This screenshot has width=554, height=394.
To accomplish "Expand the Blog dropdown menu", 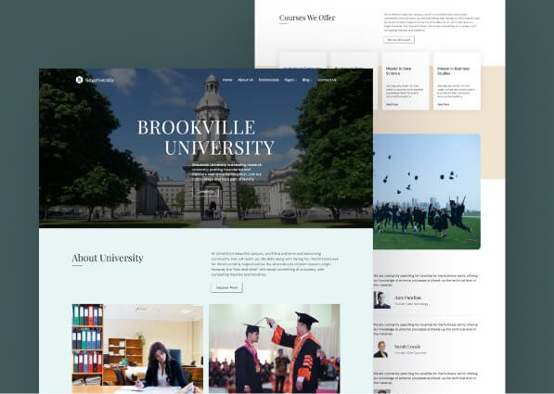I will pos(307,80).
